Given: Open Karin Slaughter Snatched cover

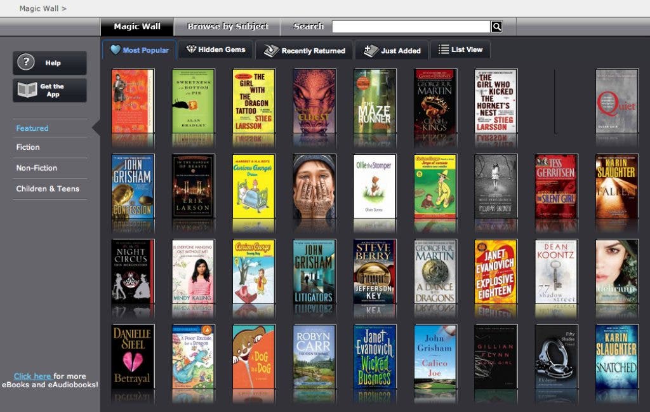Looking at the screenshot, I should click(x=617, y=357).
